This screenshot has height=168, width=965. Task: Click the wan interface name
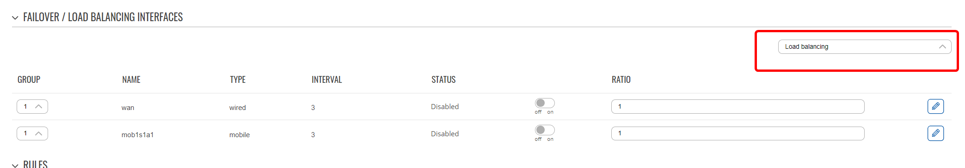pyautogui.click(x=128, y=108)
